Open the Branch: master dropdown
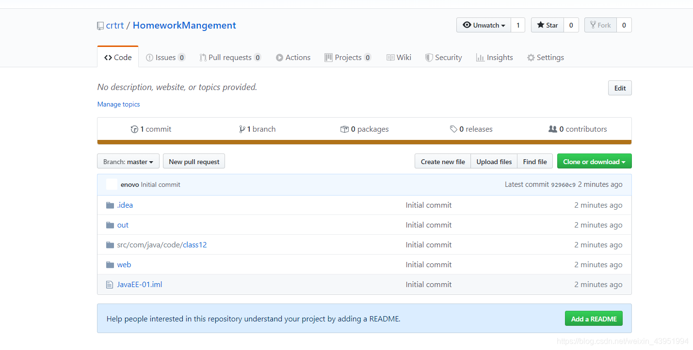This screenshot has height=350, width=693. (x=129, y=162)
